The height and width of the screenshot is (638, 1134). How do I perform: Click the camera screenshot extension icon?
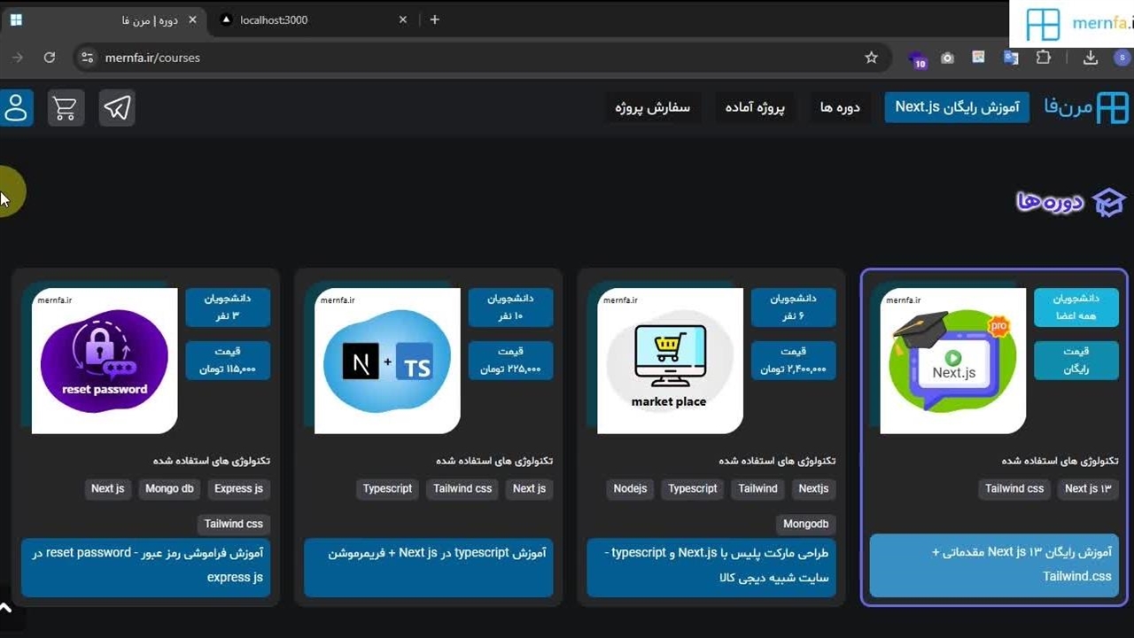click(x=947, y=58)
